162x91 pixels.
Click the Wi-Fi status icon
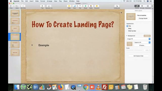point(124,1)
